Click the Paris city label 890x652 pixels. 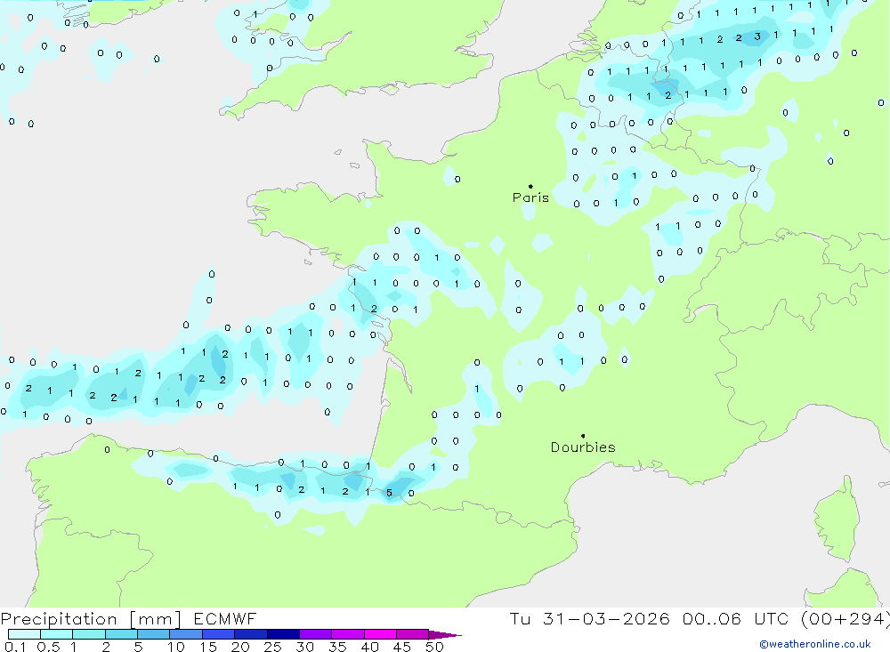(530, 197)
